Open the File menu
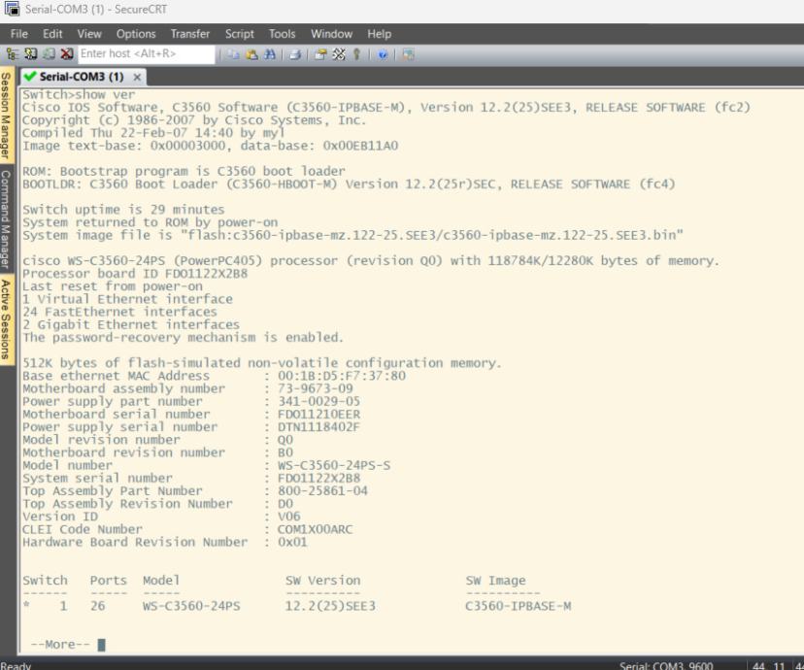Viewport: 804px width, 670px height. 19,34
